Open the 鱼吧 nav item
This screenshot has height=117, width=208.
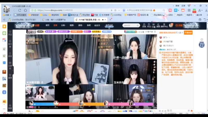[89, 25]
